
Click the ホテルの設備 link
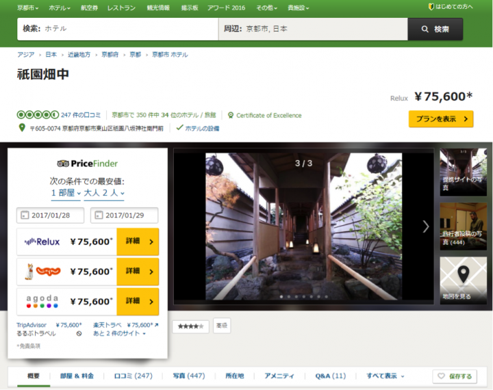tap(202, 128)
